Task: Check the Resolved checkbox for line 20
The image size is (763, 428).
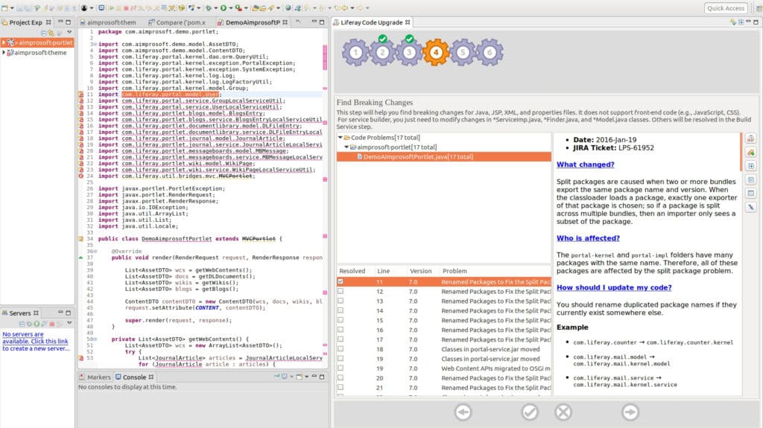Action: pyautogui.click(x=341, y=378)
